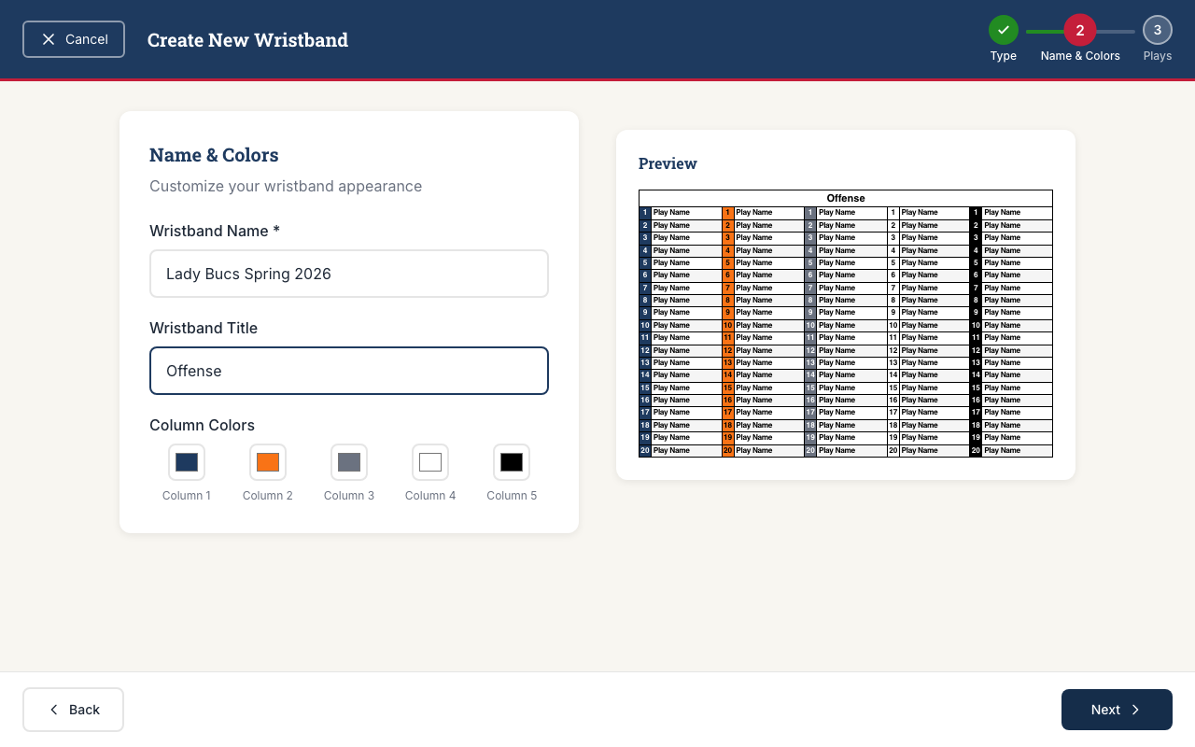Open the Column 5 black color swatch

tap(512, 462)
